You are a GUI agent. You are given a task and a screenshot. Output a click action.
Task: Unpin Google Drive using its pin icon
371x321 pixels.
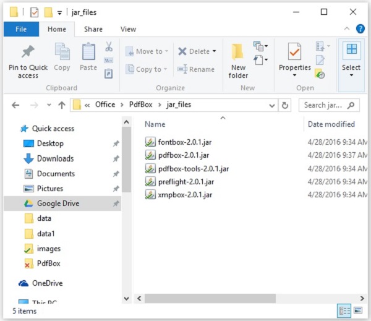coord(116,203)
